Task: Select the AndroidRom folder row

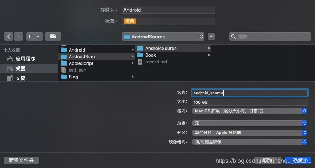Action: [96, 57]
